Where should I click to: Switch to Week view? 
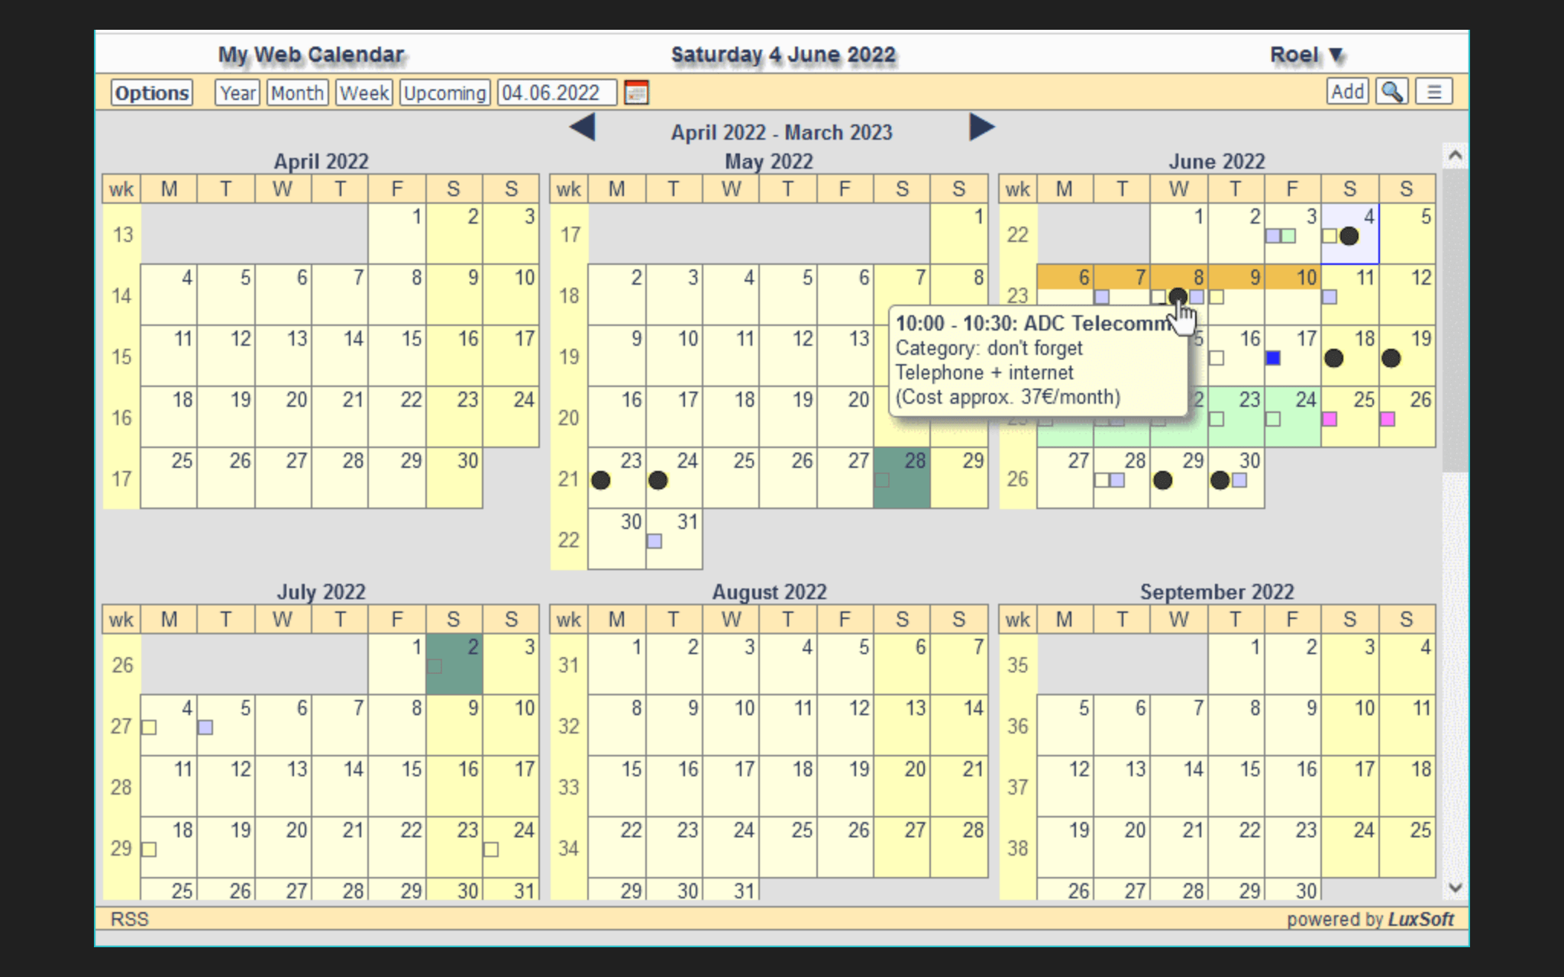point(364,93)
